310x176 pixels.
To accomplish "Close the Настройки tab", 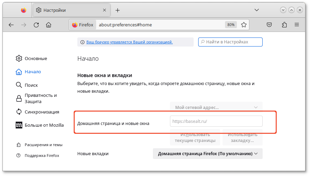I will click(104, 10).
